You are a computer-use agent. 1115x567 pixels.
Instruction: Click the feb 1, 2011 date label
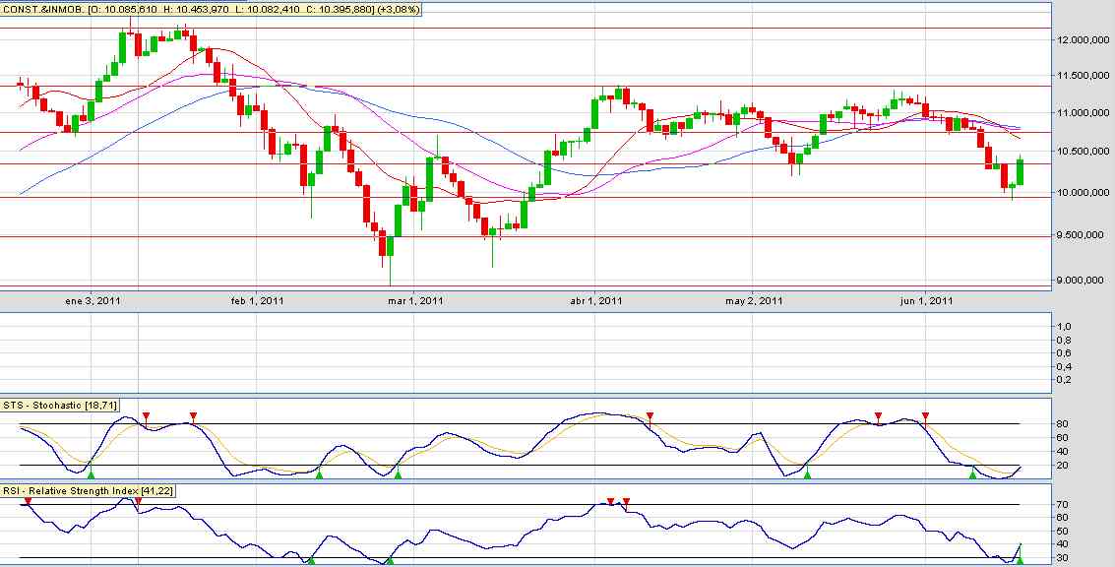[x=257, y=301]
